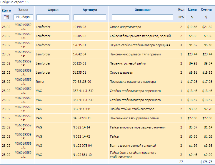The height and width of the screenshot is (165, 215).
Task: Click description Болт с шестигранной головкой
Action: (x=133, y=146)
